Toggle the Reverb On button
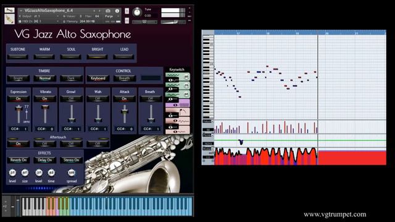395x222 pixels. coord(18,160)
